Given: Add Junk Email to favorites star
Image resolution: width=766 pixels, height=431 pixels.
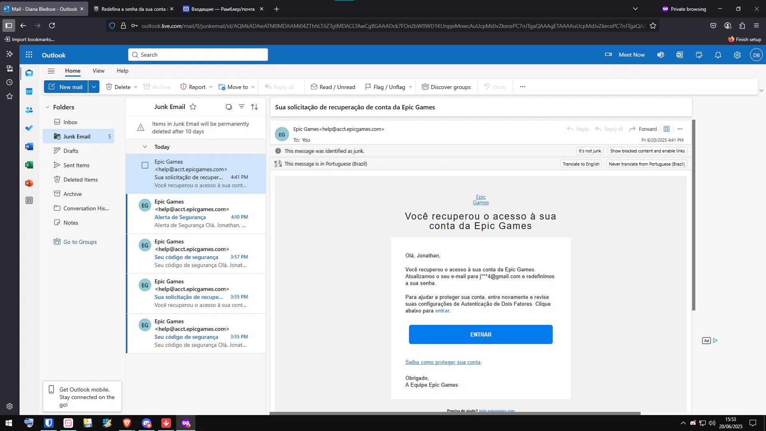Looking at the screenshot, I should pyautogui.click(x=193, y=107).
